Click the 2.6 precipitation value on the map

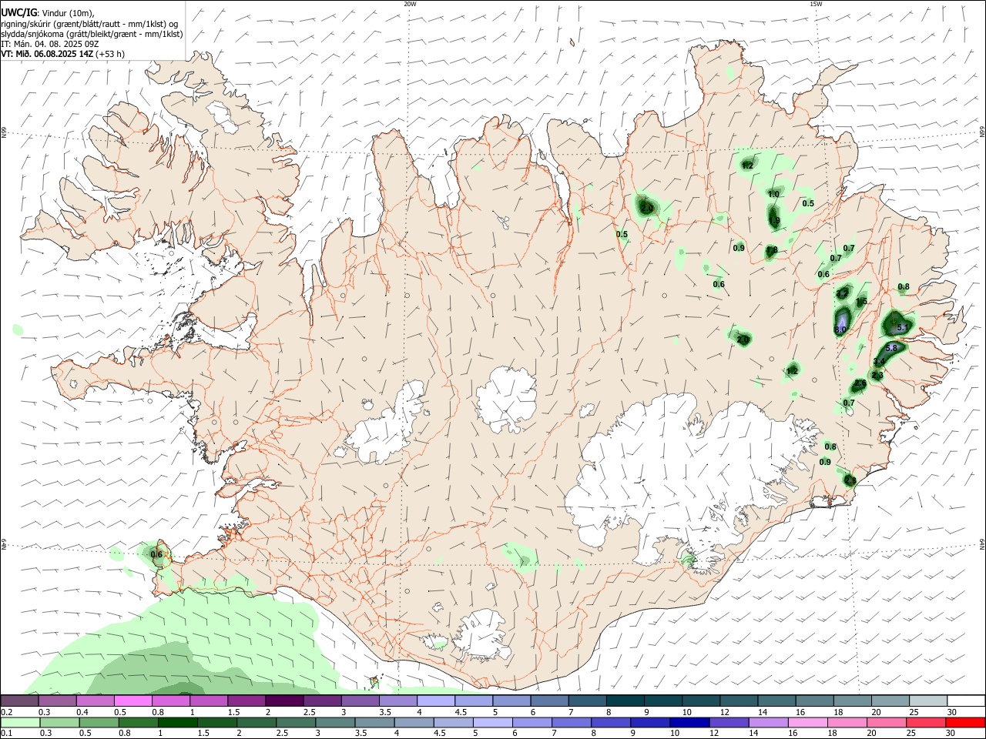click(x=860, y=383)
